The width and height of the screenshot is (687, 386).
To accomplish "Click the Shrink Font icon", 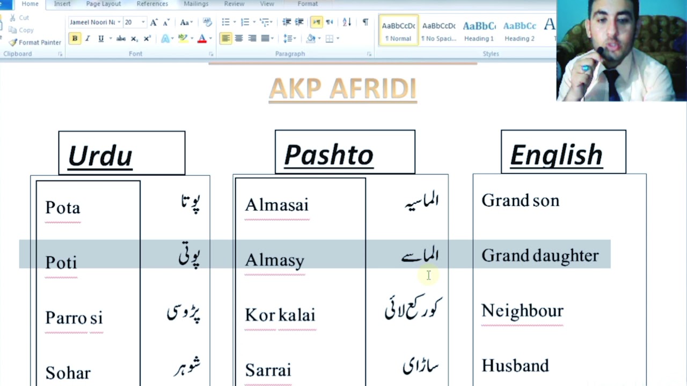I will (x=166, y=22).
